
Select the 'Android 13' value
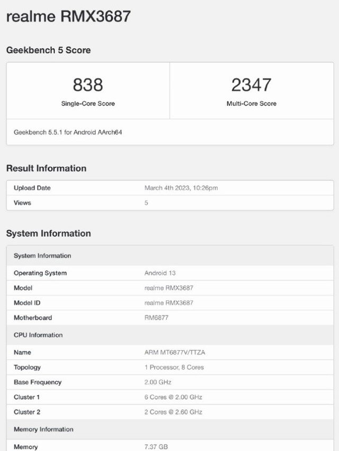160,273
